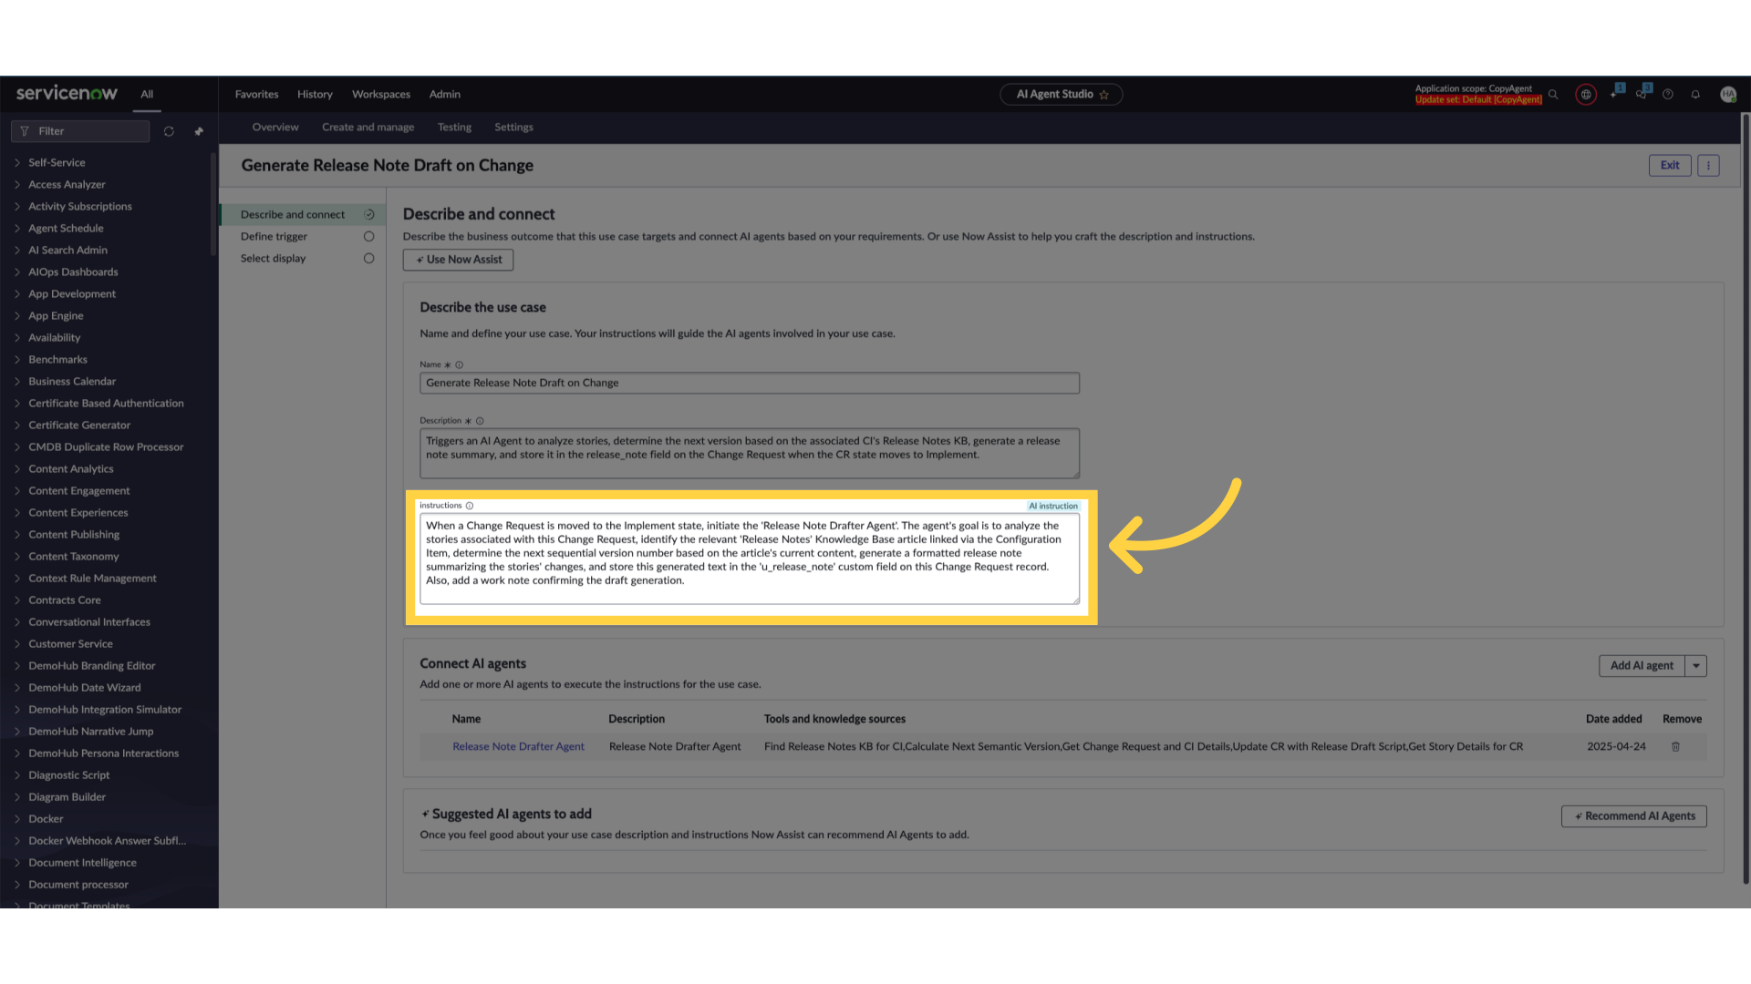Show info tooltip for Instructions field
Image resolution: width=1751 pixels, height=984 pixels.
470,506
